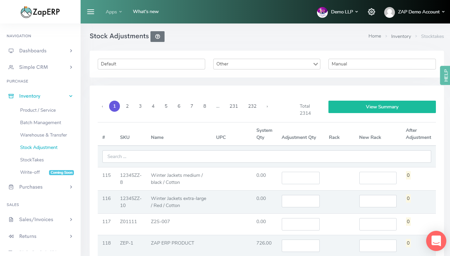Click New Rack field for row 116

378,201
